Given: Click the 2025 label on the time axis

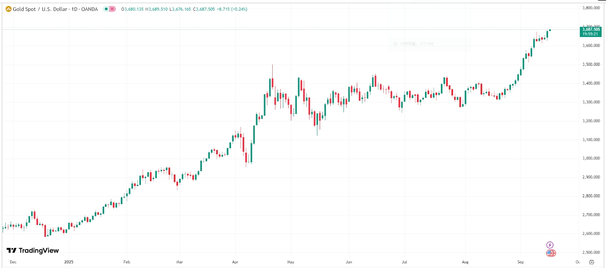Looking at the screenshot, I should point(69,262).
